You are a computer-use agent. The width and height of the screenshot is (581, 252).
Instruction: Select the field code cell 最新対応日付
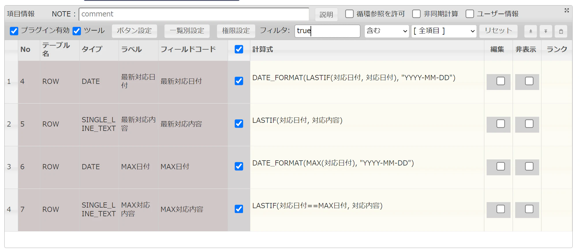[x=193, y=82]
